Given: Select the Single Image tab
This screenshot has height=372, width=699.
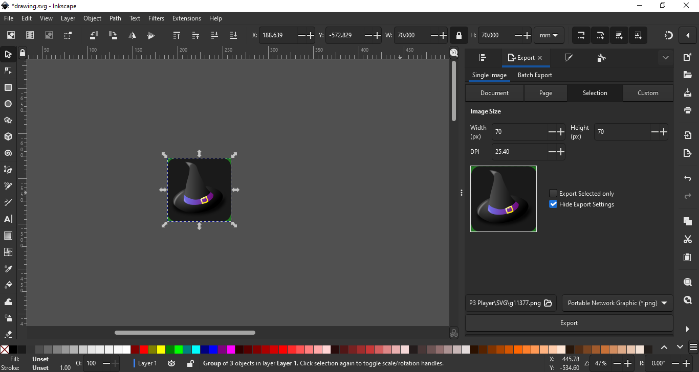Looking at the screenshot, I should pyautogui.click(x=489, y=75).
